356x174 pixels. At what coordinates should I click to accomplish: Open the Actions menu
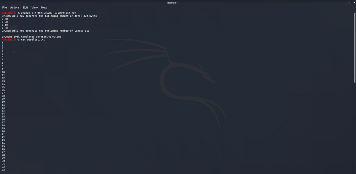[15, 7]
